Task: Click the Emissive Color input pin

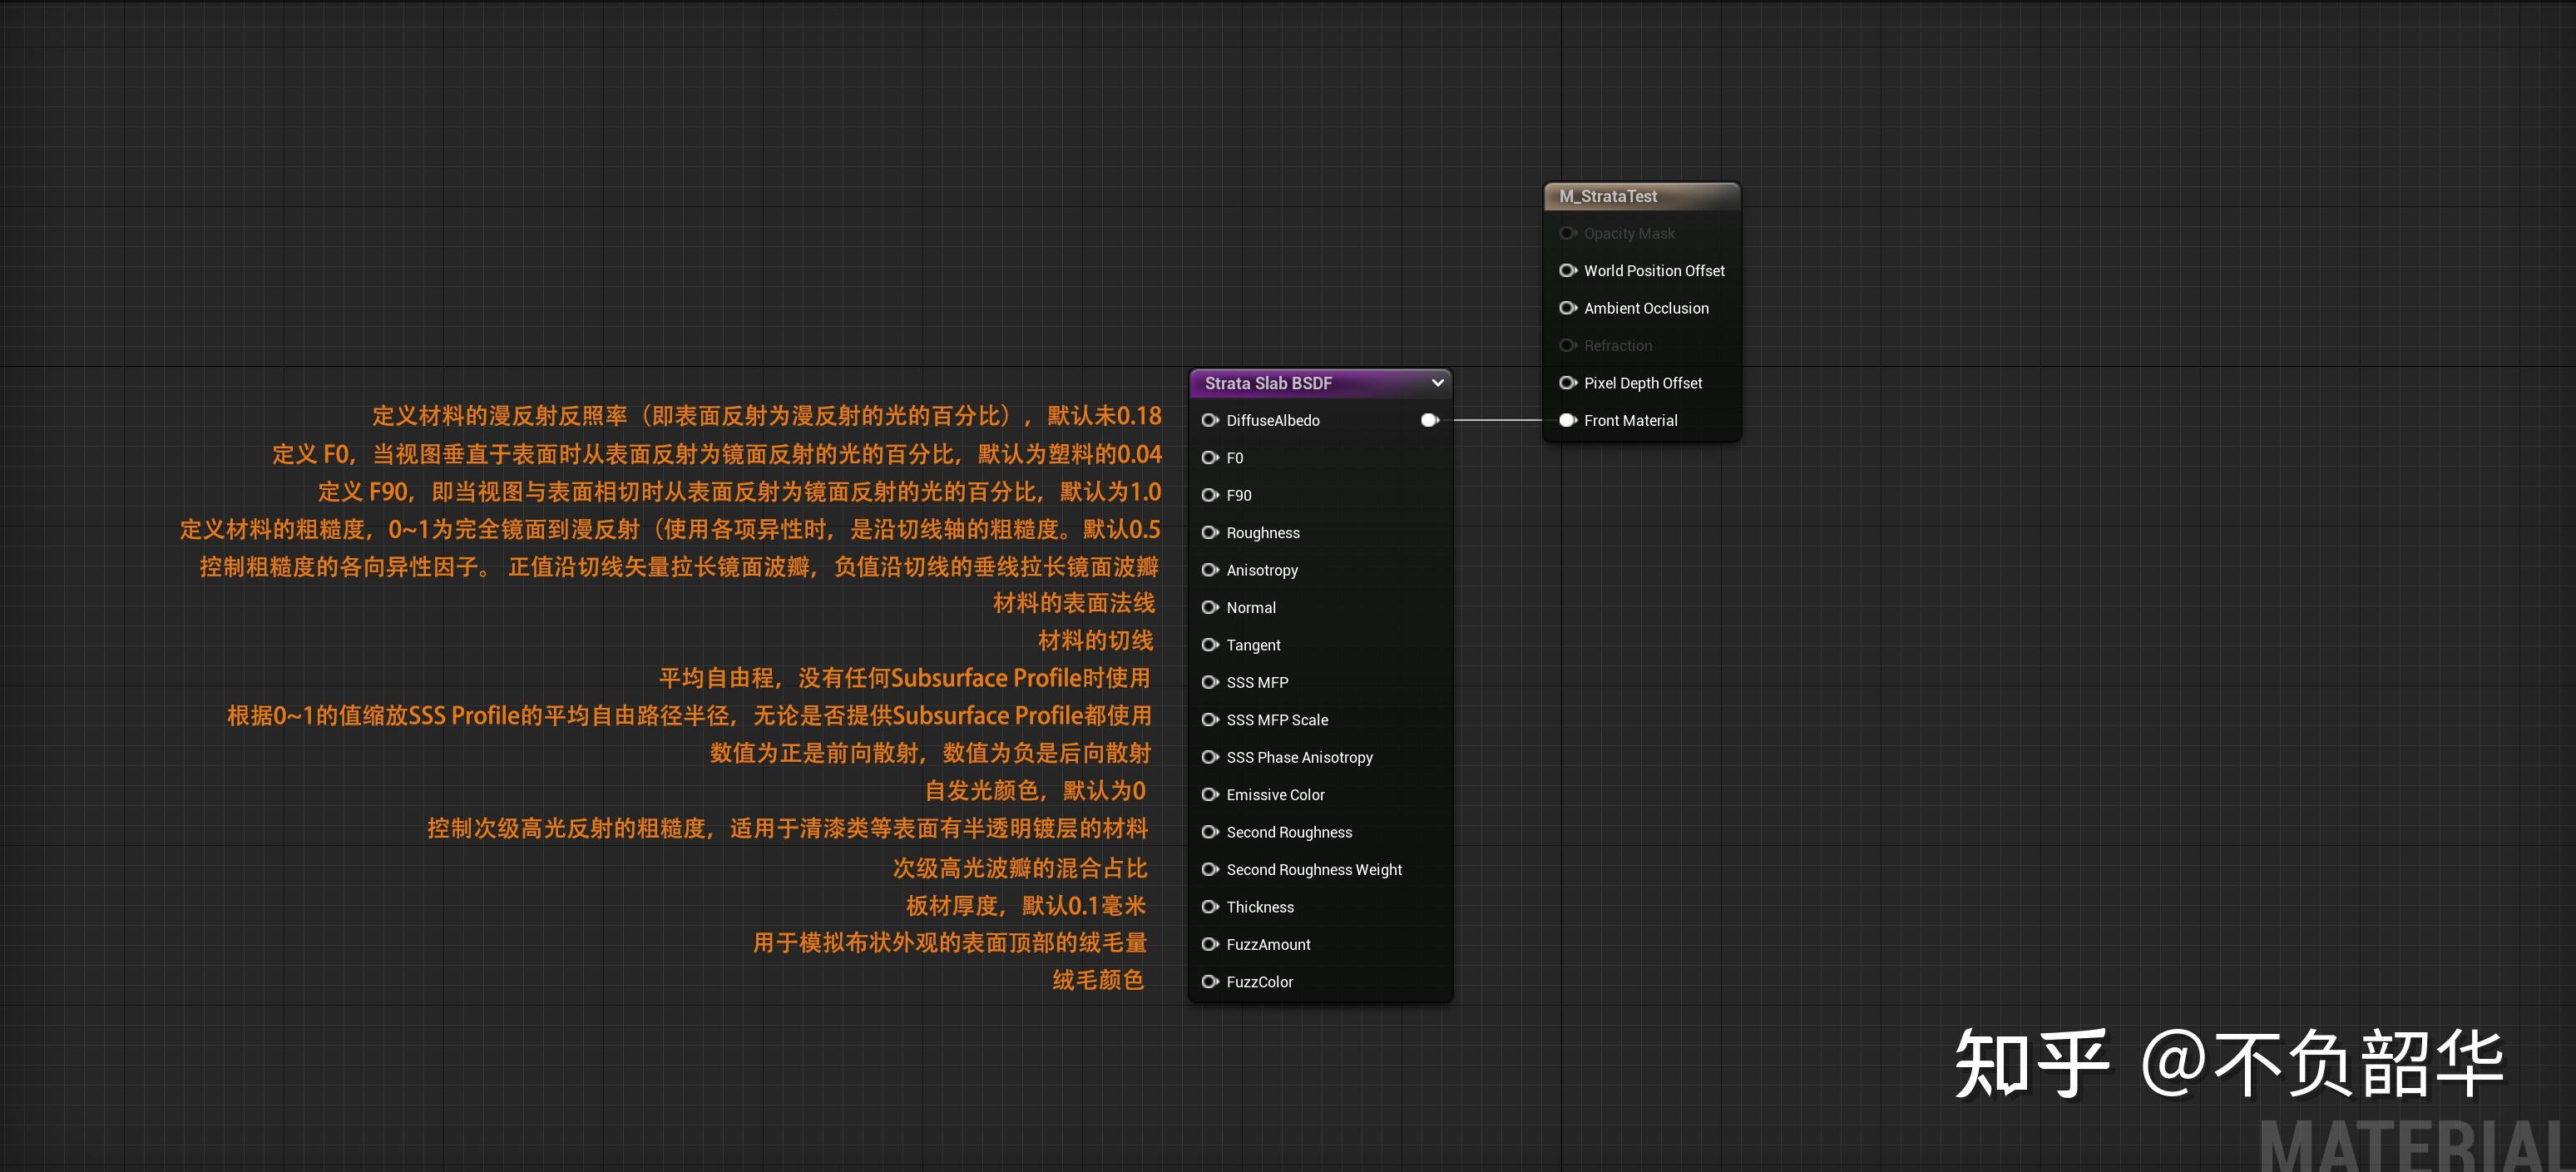Action: [x=1209, y=795]
